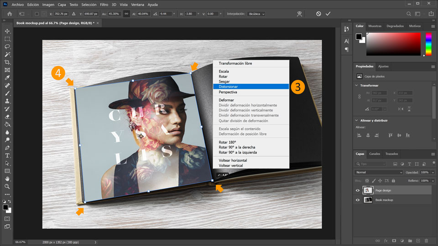The height and width of the screenshot is (246, 438).
Task: Commit the transform with the checkmark
Action: tap(328, 14)
